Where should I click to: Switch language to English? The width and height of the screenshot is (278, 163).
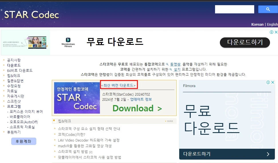pos(272,24)
